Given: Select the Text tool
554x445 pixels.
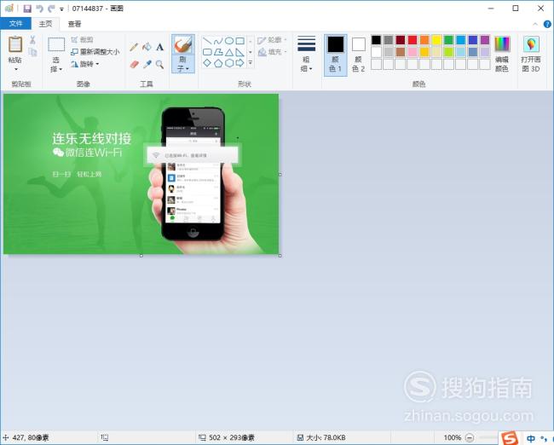Looking at the screenshot, I should click(x=159, y=47).
